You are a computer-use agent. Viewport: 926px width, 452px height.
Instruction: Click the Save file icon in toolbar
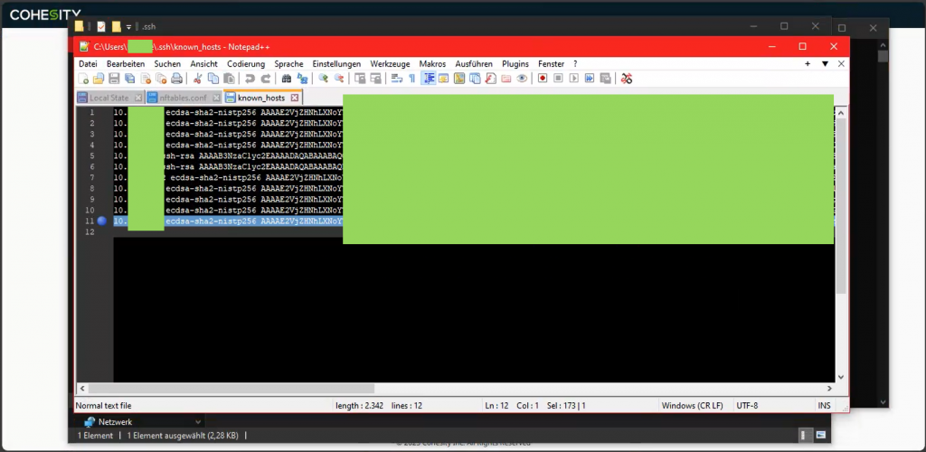click(x=114, y=79)
